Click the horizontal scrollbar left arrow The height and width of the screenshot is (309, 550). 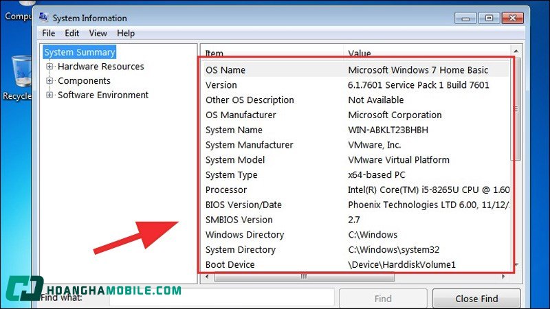(x=207, y=277)
